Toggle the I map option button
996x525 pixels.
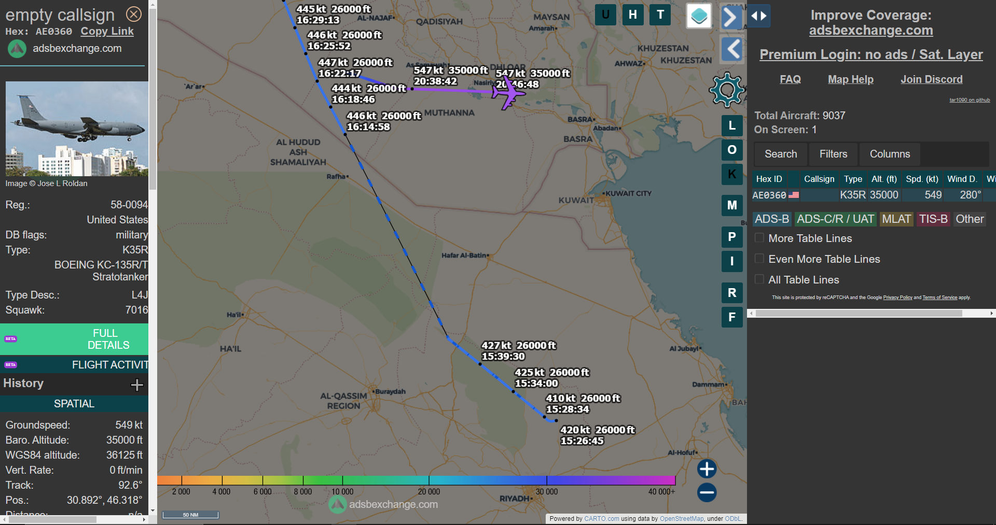pos(732,261)
